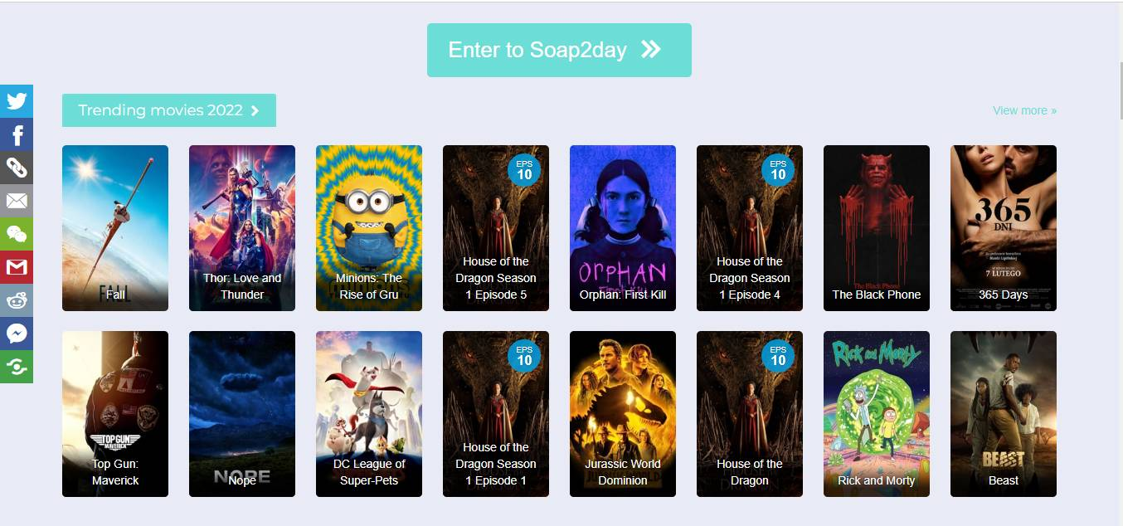The width and height of the screenshot is (1123, 526).
Task: Click Enter to Soap2day button
Action: (559, 50)
